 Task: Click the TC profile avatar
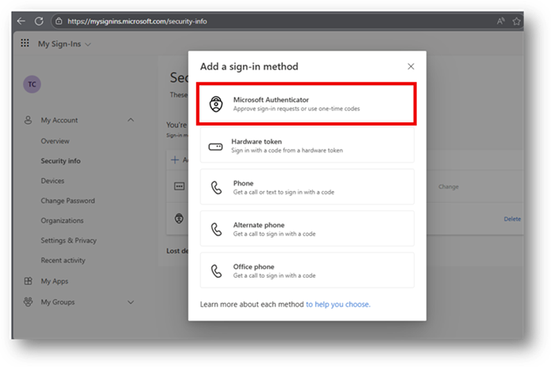pos(32,85)
